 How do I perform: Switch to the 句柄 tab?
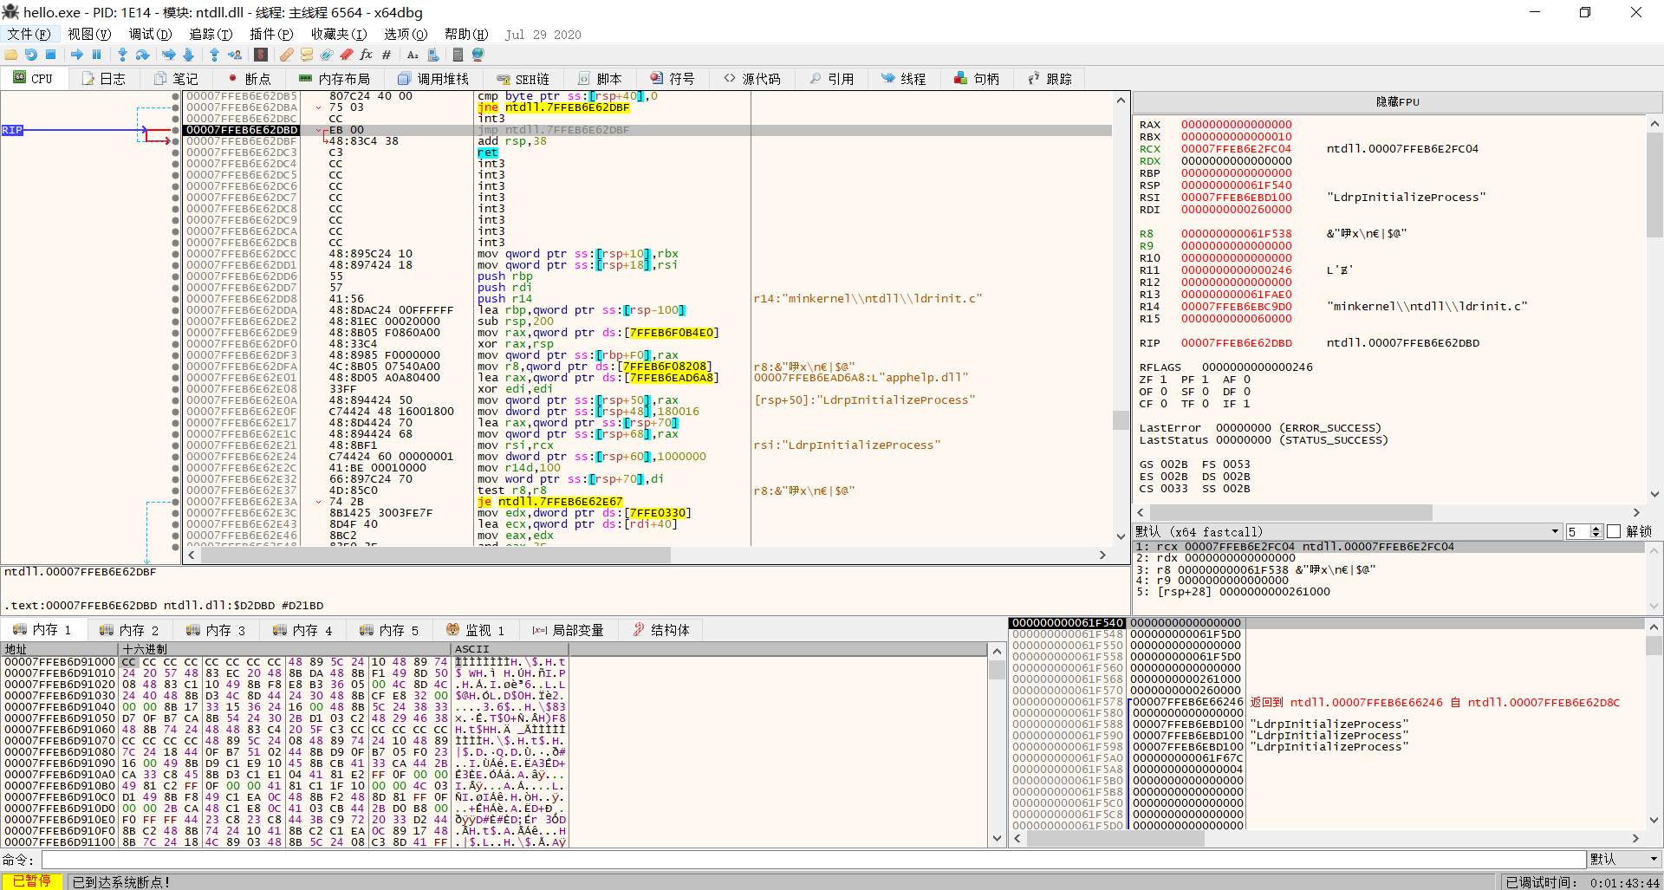tap(977, 79)
